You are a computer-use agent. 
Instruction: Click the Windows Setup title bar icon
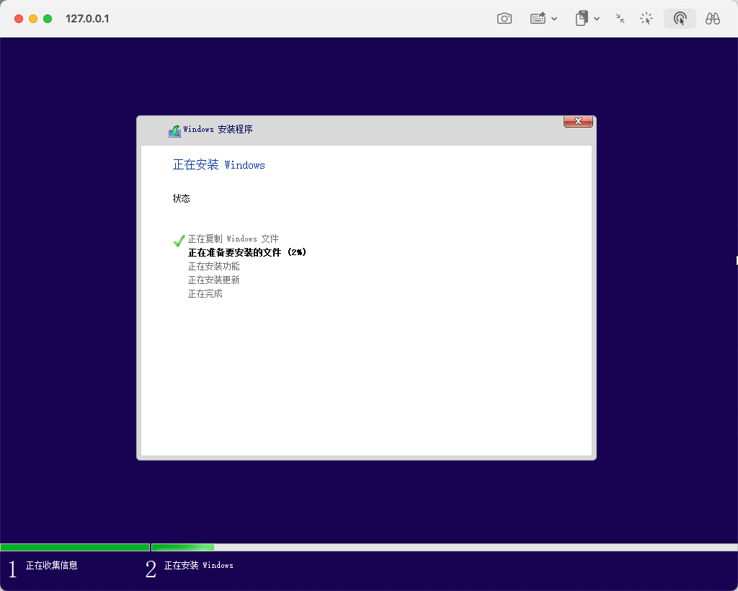pos(174,130)
